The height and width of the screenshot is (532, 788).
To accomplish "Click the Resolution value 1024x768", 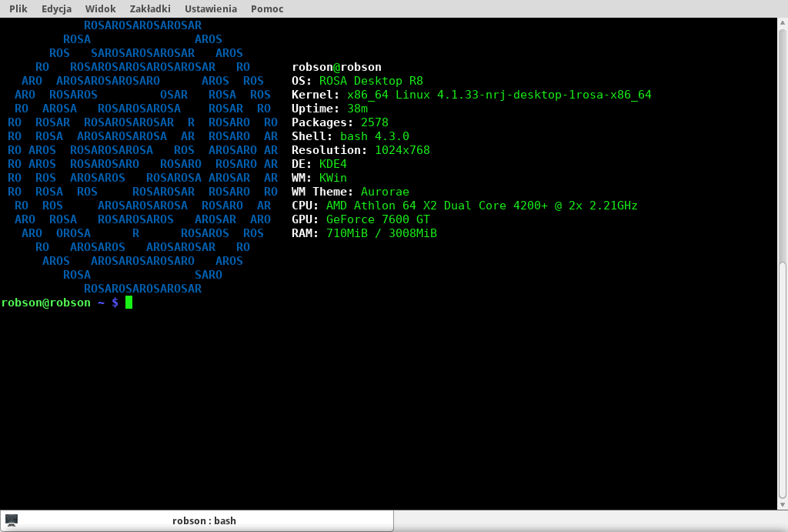I will pyautogui.click(x=402, y=150).
